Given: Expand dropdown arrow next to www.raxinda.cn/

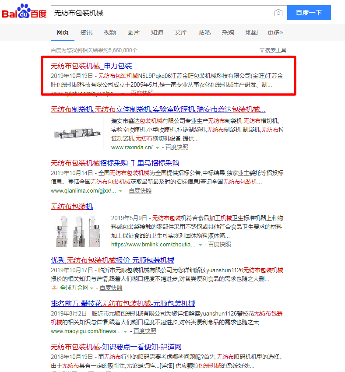Looking at the screenshot, I should click(x=157, y=148).
